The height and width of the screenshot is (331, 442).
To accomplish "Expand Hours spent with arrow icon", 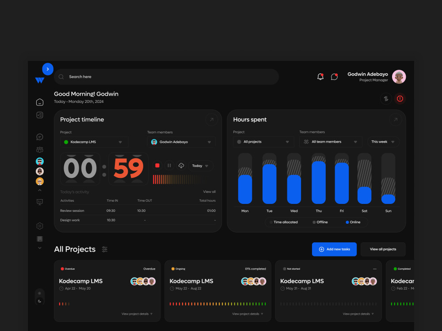I will tap(396, 120).
